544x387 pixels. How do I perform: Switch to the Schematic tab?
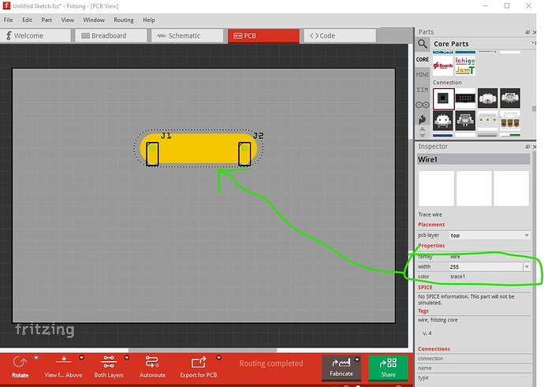[187, 35]
